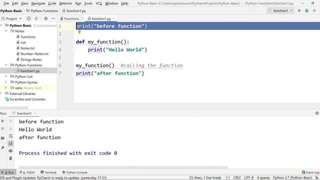Click the collapse all icon in Project panel

click(36, 18)
